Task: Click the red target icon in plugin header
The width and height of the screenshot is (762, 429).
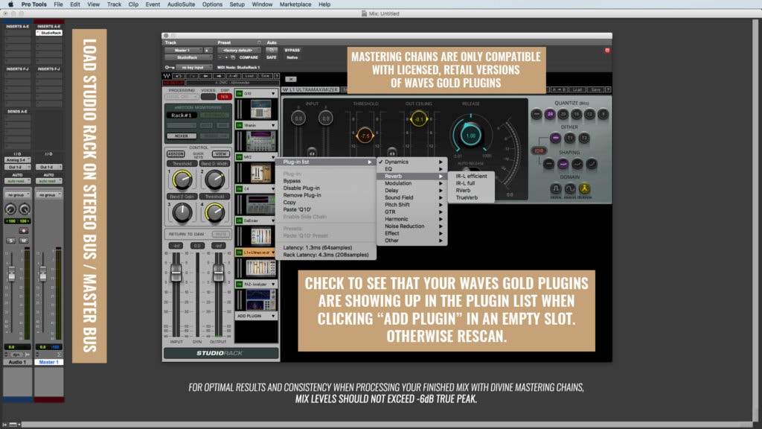Action: (x=607, y=50)
